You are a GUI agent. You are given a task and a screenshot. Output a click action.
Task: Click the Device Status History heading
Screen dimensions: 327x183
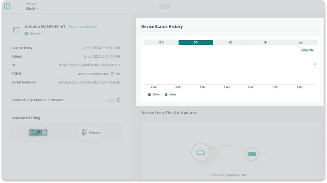click(162, 27)
